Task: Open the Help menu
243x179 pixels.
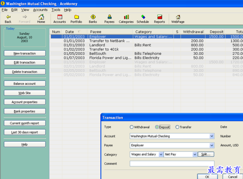Action: coord(67,10)
